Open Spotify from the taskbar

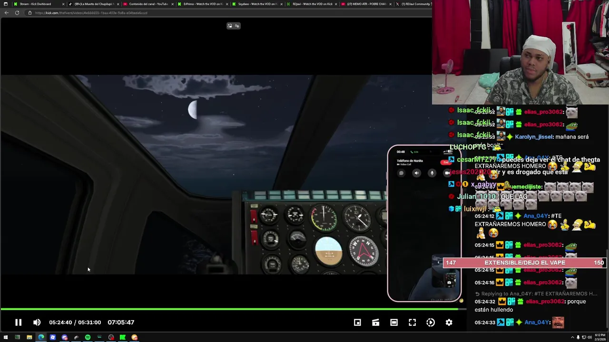pos(88,337)
